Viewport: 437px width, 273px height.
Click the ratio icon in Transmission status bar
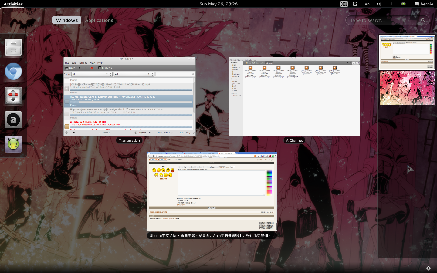coord(136,133)
